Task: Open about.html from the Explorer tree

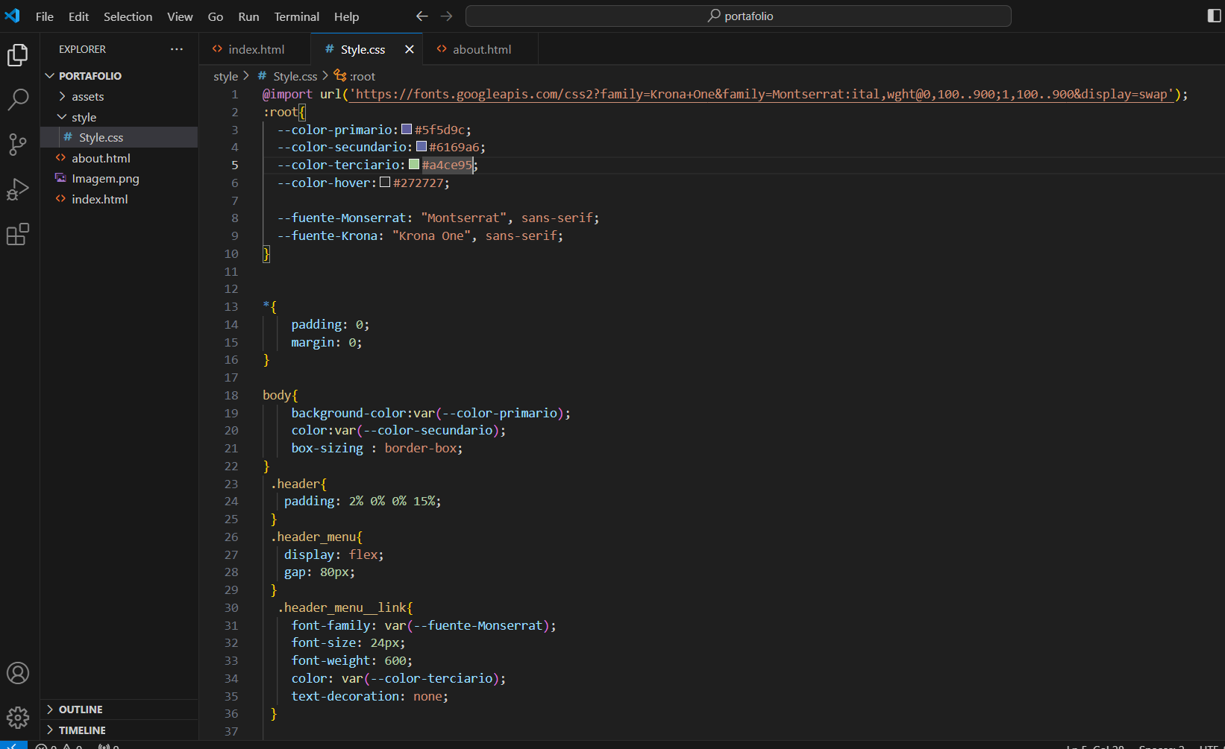Action: pos(119,158)
